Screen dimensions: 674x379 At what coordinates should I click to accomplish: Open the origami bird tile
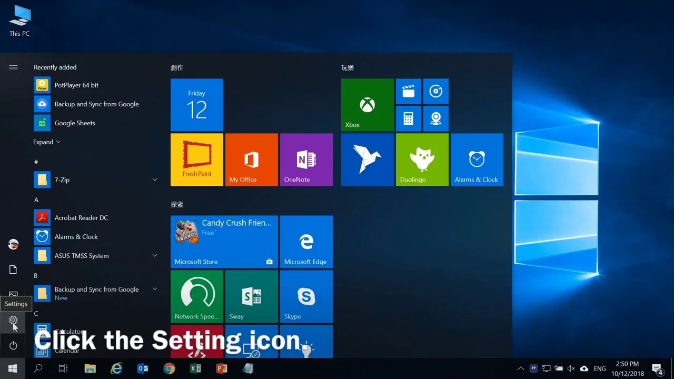coord(368,159)
